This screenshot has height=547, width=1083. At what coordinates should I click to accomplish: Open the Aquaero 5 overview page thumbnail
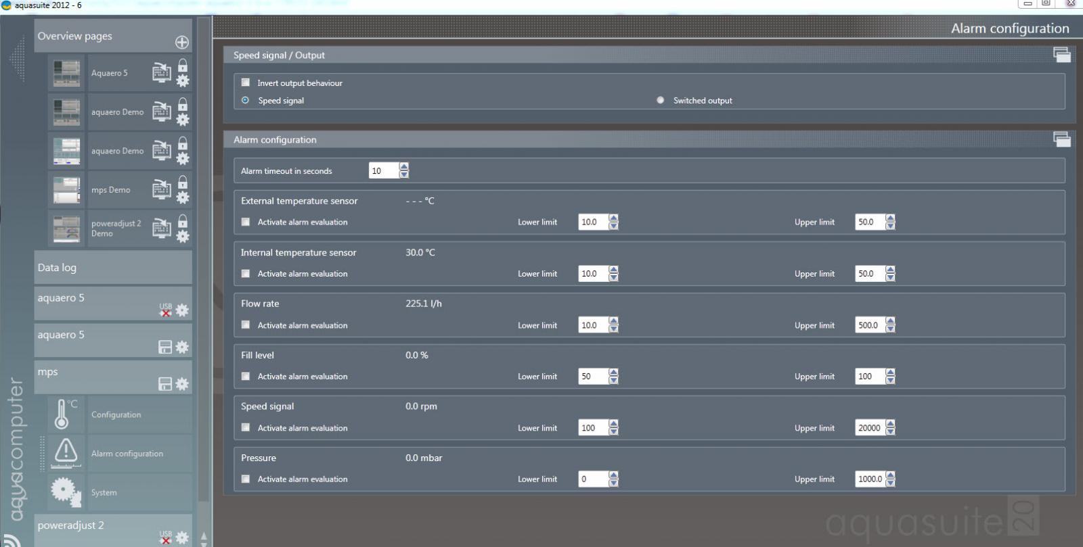pyautogui.click(x=66, y=73)
